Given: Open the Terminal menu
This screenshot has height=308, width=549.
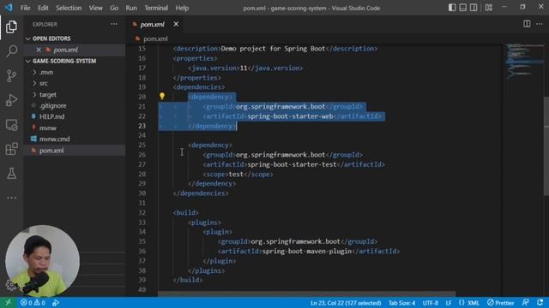Looking at the screenshot, I should 156,8.
